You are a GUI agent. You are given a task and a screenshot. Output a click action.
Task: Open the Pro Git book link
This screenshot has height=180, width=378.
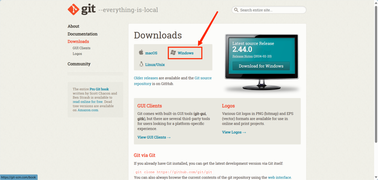(x=99, y=89)
